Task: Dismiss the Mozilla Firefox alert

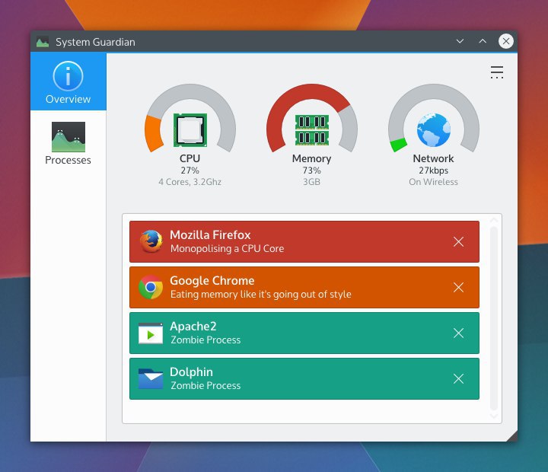Action: [458, 241]
